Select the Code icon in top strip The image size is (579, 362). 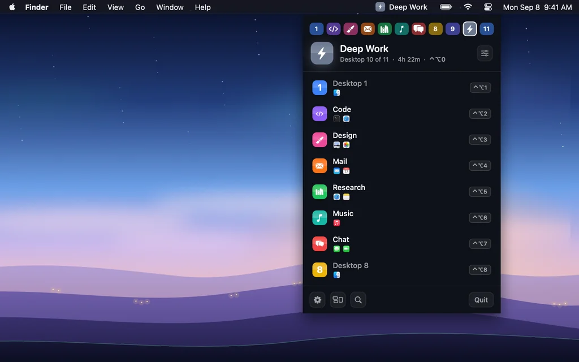pyautogui.click(x=334, y=29)
